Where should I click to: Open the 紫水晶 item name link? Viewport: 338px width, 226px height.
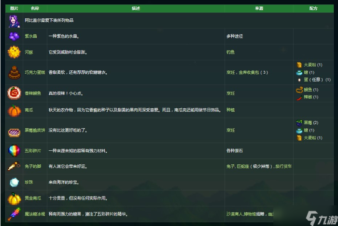tap(31, 36)
